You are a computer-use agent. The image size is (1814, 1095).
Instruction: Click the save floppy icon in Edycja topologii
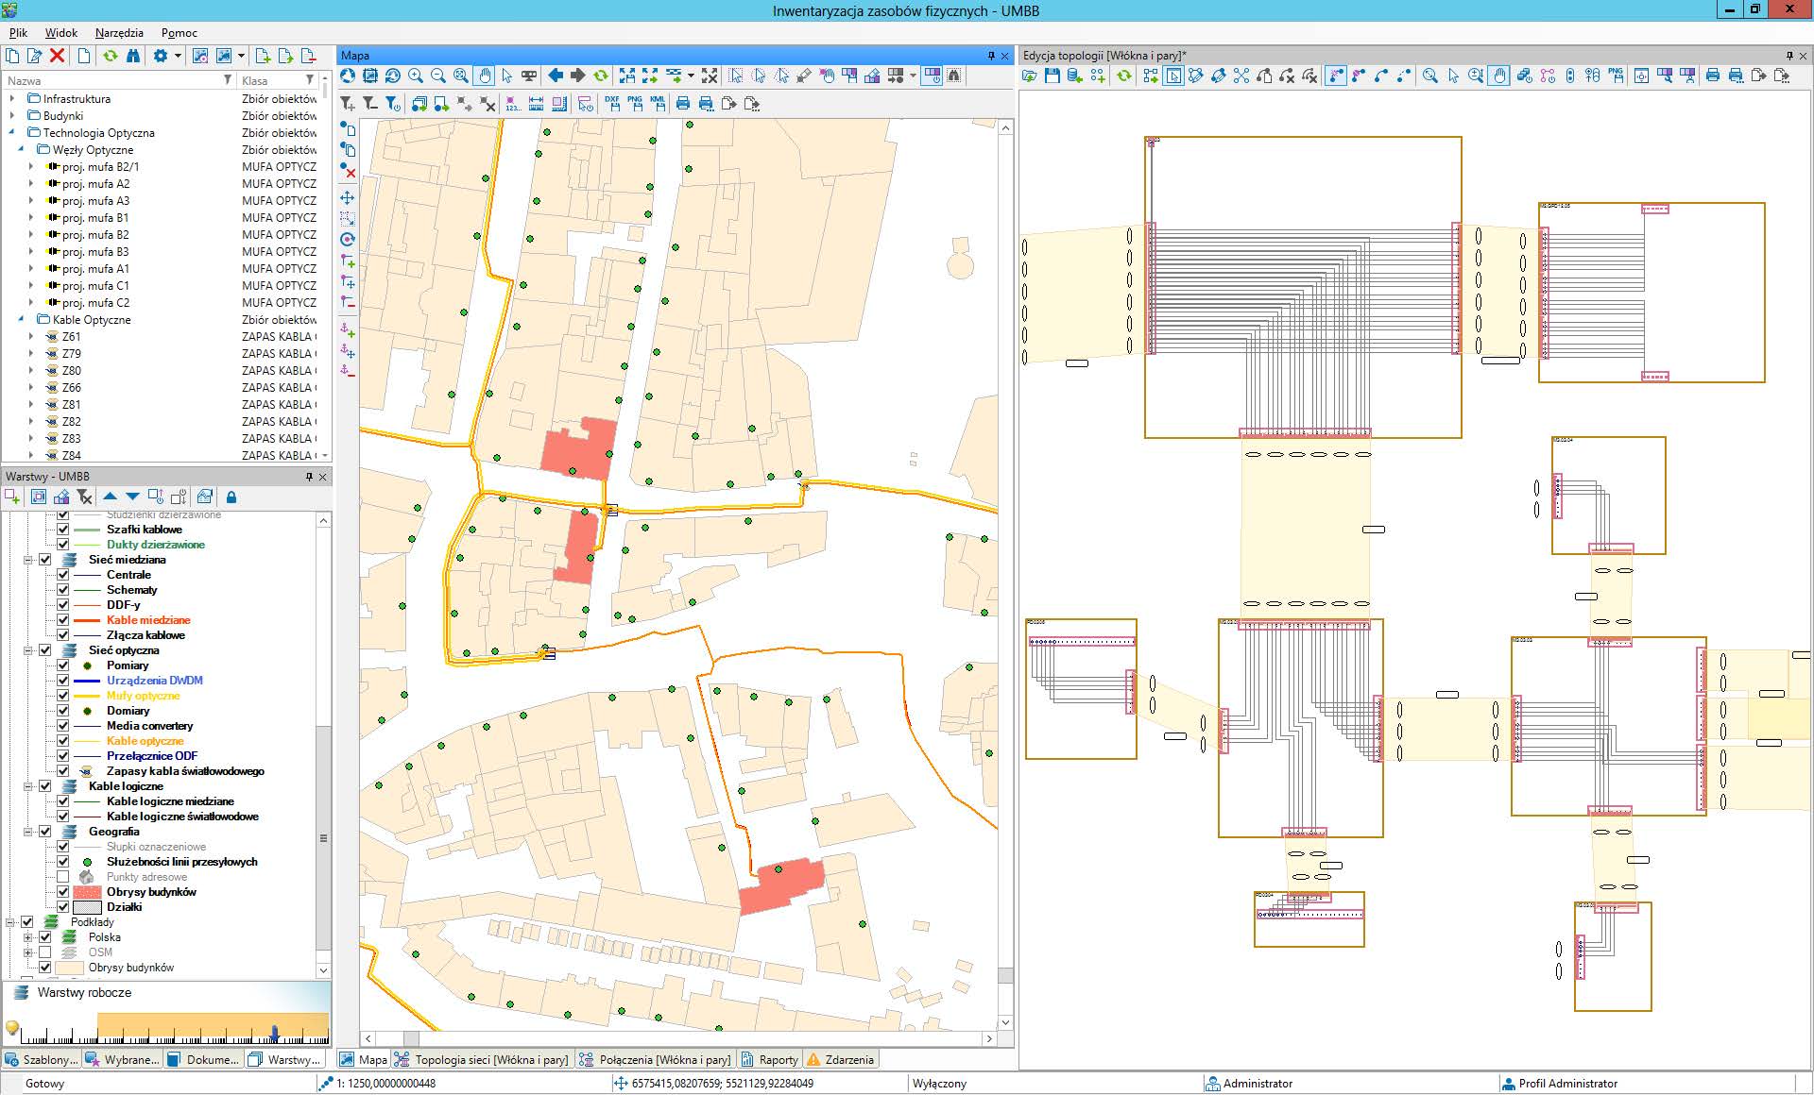coord(1052,76)
